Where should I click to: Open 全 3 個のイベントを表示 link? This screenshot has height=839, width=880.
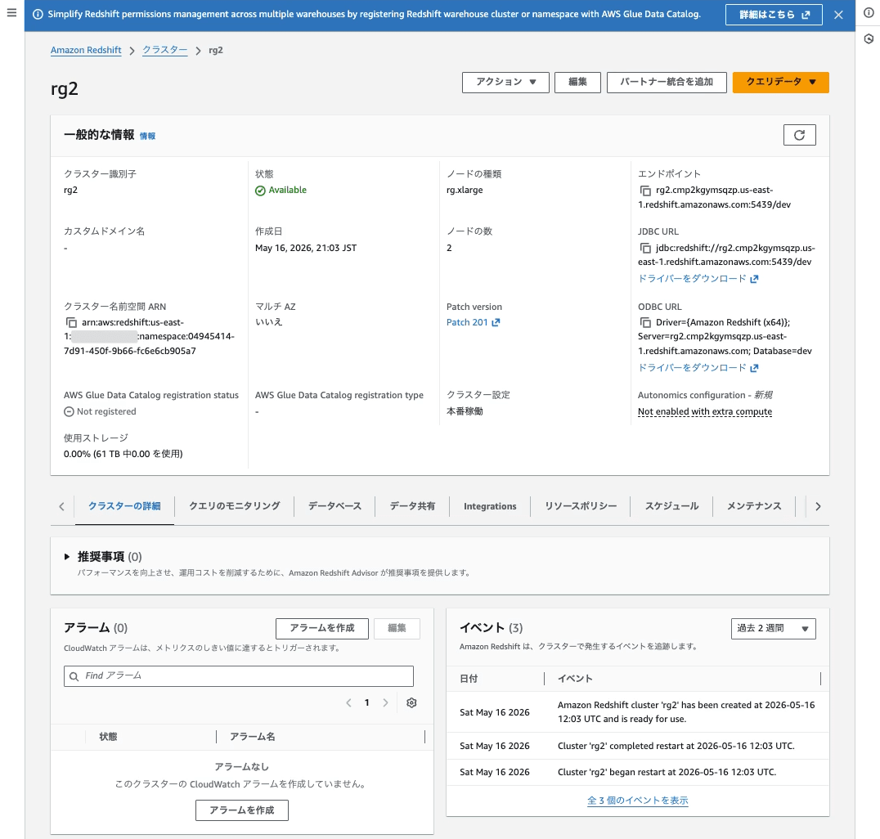click(x=638, y=801)
